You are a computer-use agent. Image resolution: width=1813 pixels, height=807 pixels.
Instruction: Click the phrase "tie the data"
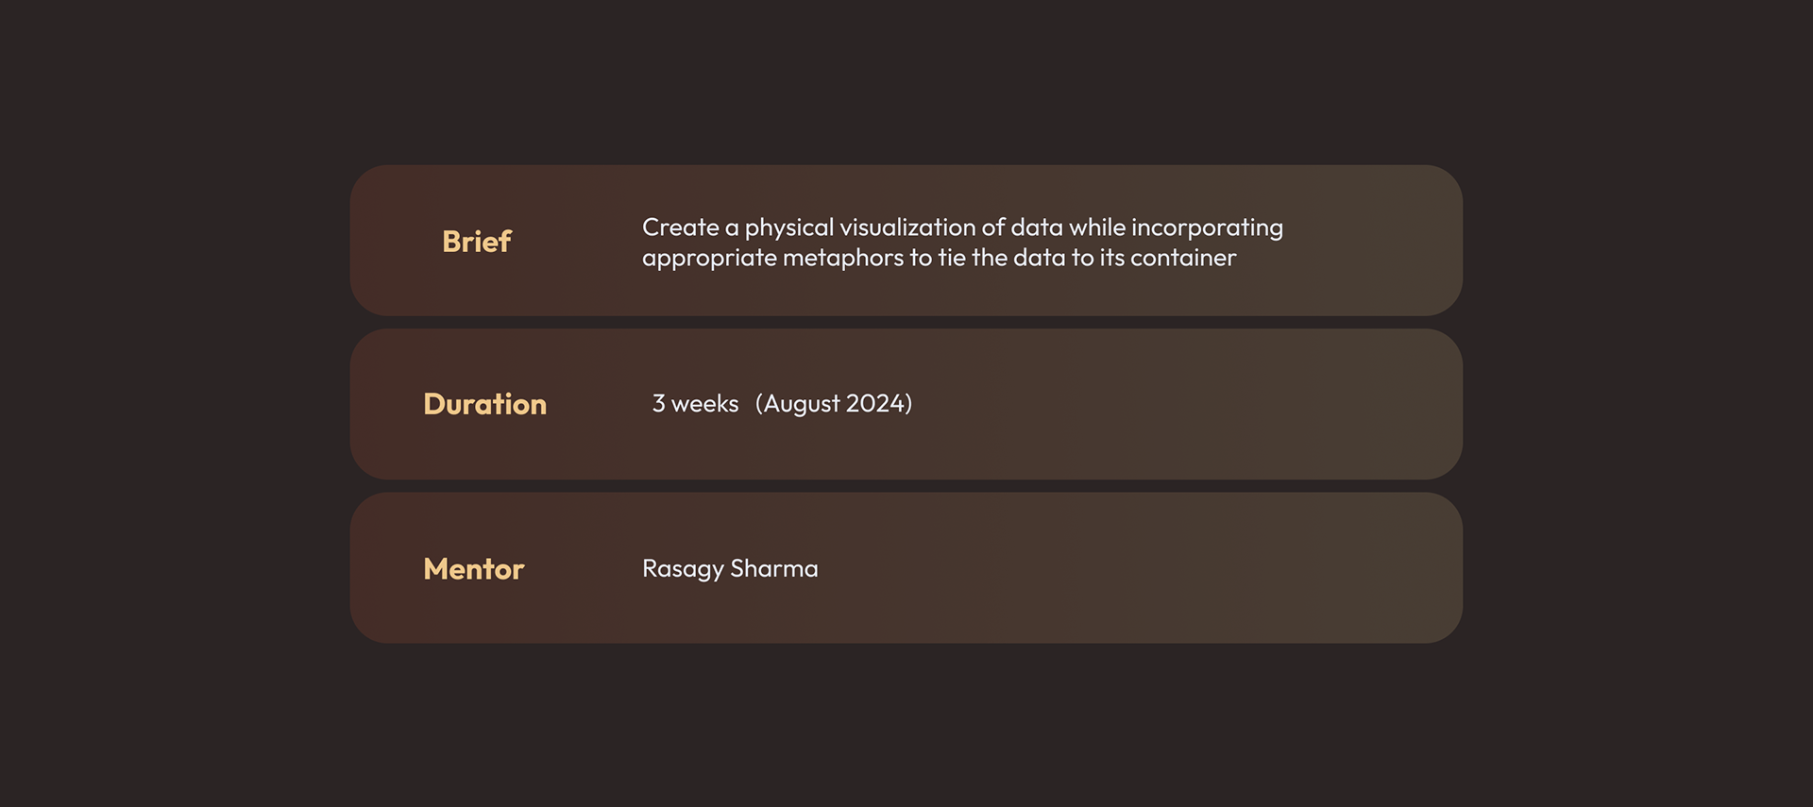pyautogui.click(x=1001, y=258)
